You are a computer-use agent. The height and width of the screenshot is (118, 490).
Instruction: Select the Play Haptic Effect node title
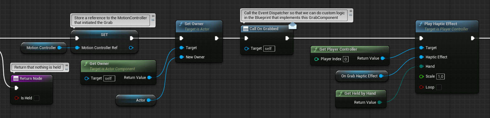pyautogui.click(x=441, y=24)
